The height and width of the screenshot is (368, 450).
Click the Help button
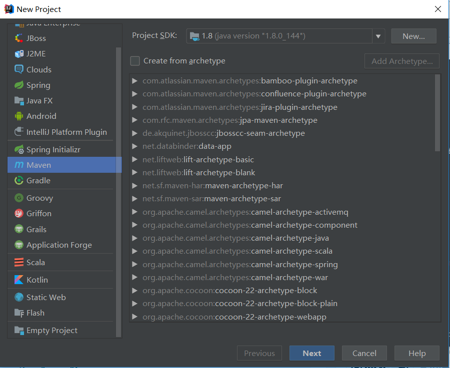[416, 353]
